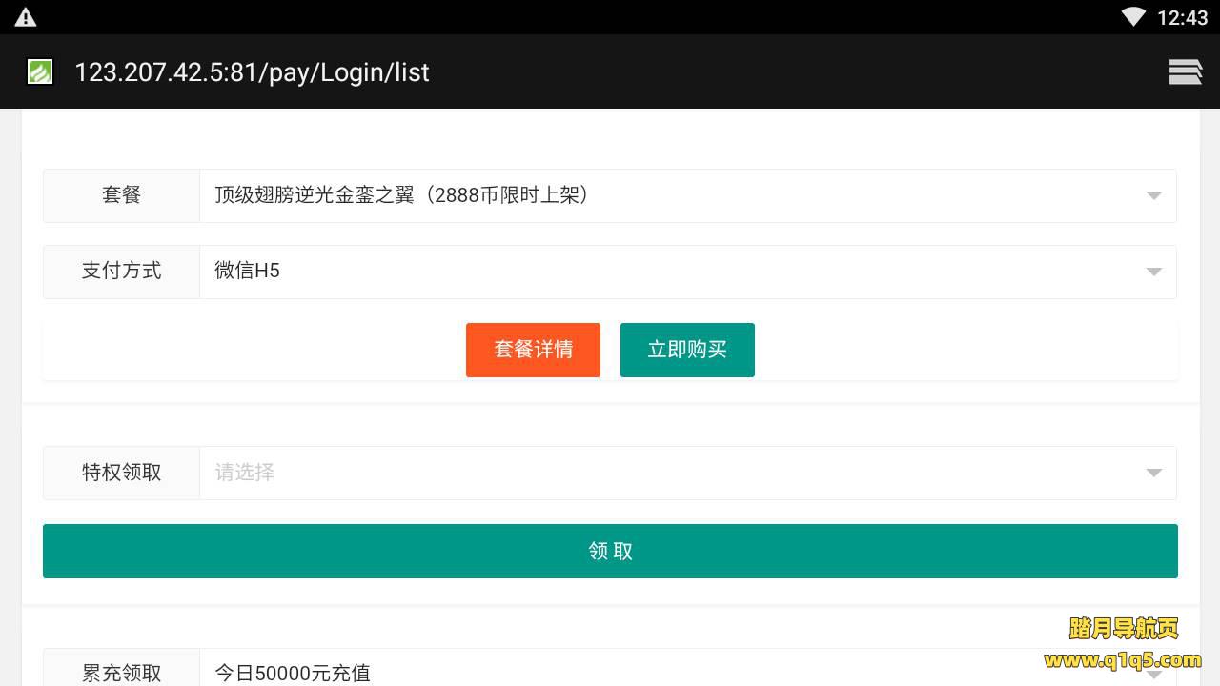The width and height of the screenshot is (1220, 686).
Task: Expand the 请选择 privilege selector
Action: (667, 473)
